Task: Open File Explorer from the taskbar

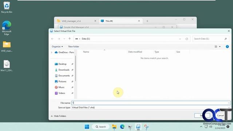Action: pos(114,127)
